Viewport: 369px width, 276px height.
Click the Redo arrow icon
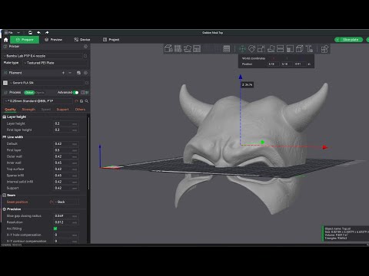pyautogui.click(x=47, y=32)
